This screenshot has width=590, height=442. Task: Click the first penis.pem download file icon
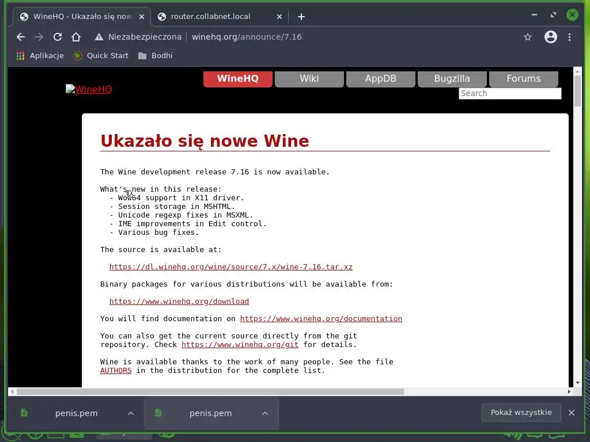click(24, 413)
